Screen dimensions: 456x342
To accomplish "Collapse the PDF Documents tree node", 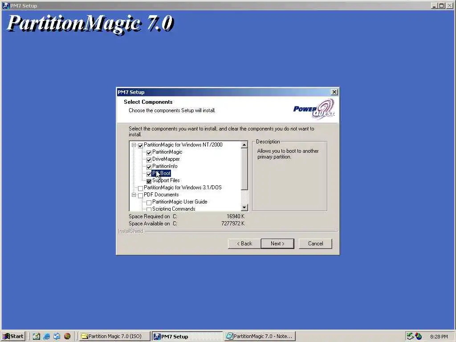I will pos(134,195).
